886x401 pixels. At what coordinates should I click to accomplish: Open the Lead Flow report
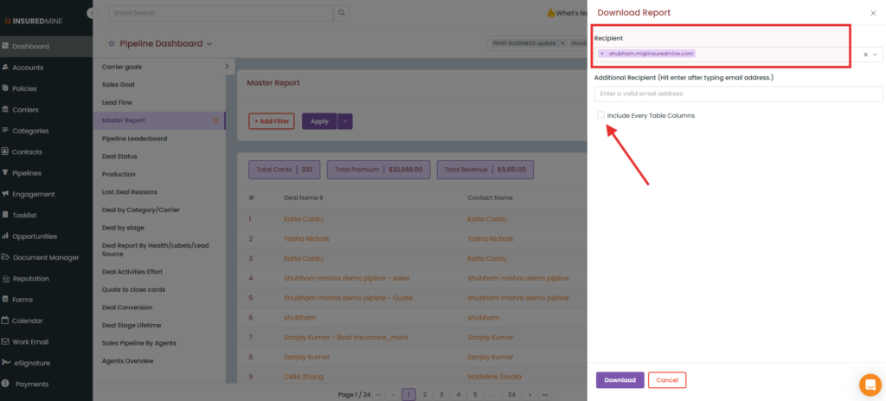(x=117, y=102)
